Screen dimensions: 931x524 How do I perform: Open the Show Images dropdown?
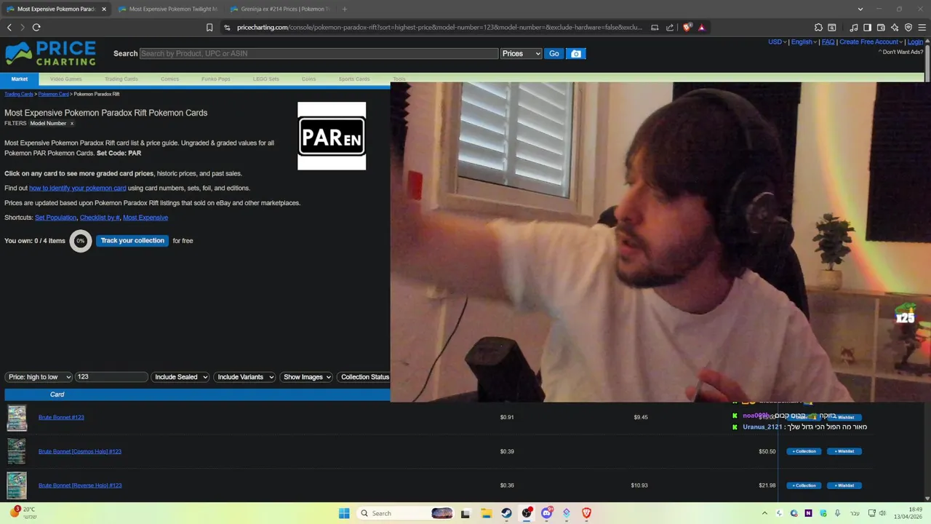click(306, 377)
